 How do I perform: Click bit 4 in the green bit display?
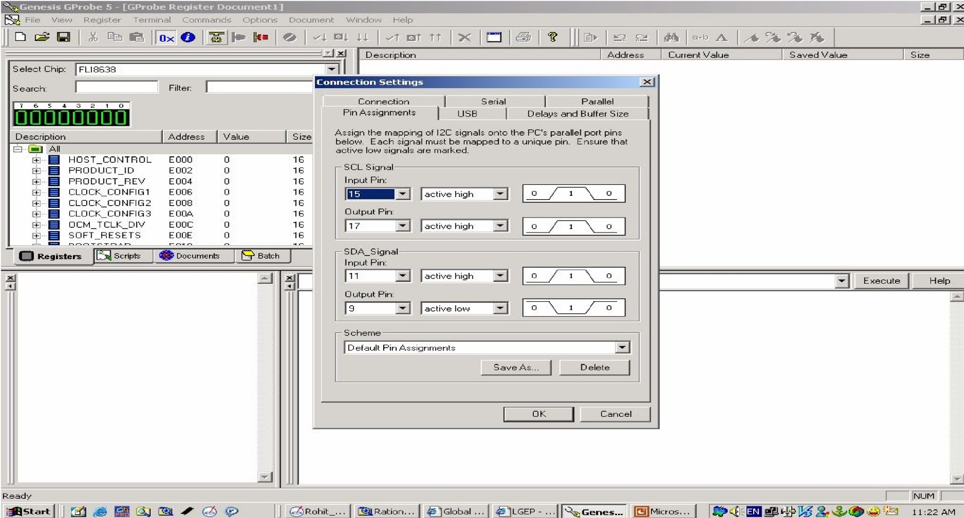64,117
